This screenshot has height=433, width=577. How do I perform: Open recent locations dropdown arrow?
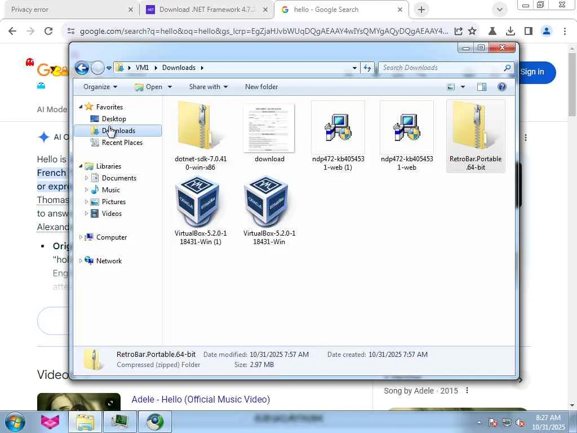[109, 68]
